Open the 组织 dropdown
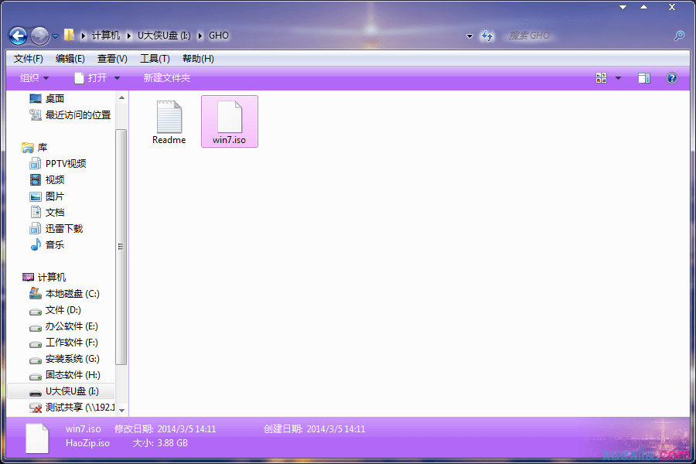 point(33,77)
